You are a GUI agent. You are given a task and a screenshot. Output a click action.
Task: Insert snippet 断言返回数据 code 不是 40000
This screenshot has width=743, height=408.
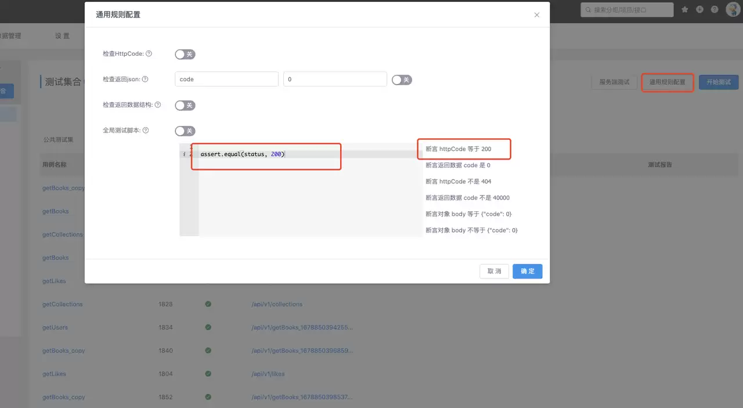pyautogui.click(x=467, y=198)
